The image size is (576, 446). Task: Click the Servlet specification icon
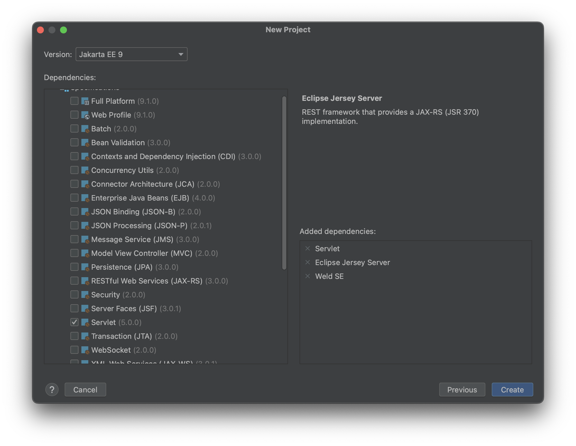[x=85, y=322]
